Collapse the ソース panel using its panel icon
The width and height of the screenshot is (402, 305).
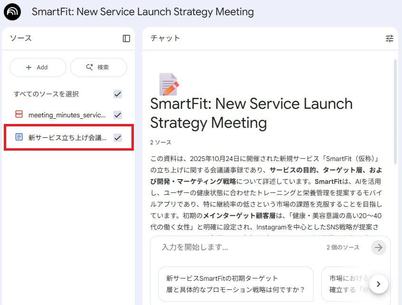click(126, 38)
